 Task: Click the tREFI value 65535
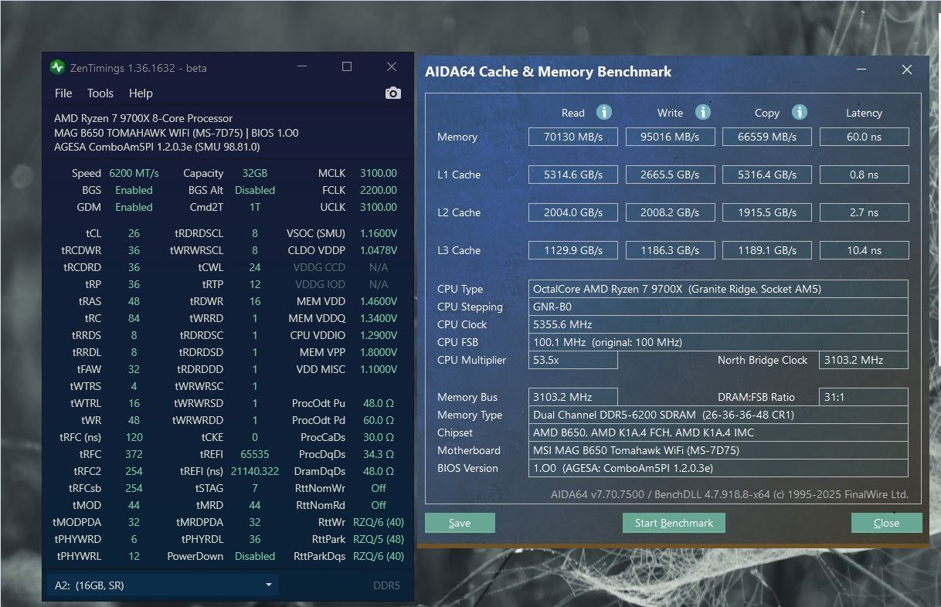255,454
